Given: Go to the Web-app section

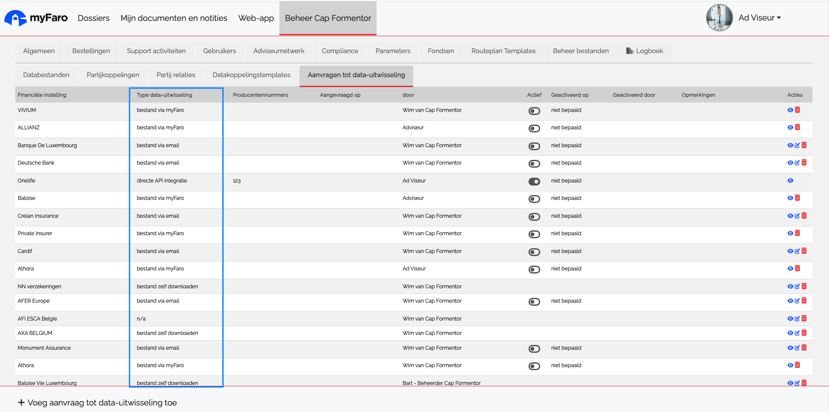Looking at the screenshot, I should pyautogui.click(x=256, y=18).
